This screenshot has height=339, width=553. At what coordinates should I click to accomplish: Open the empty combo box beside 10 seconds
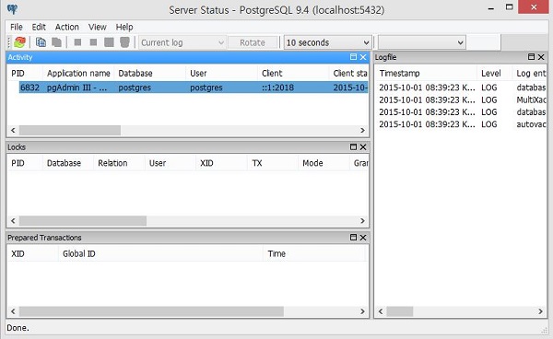tap(422, 42)
